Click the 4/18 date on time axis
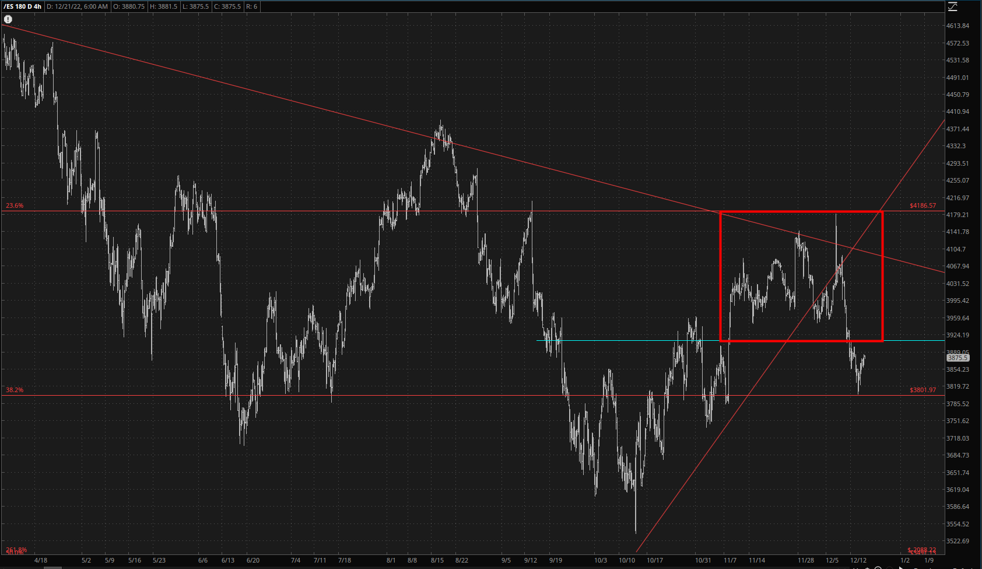Viewport: 982px width, 569px height. [x=41, y=560]
